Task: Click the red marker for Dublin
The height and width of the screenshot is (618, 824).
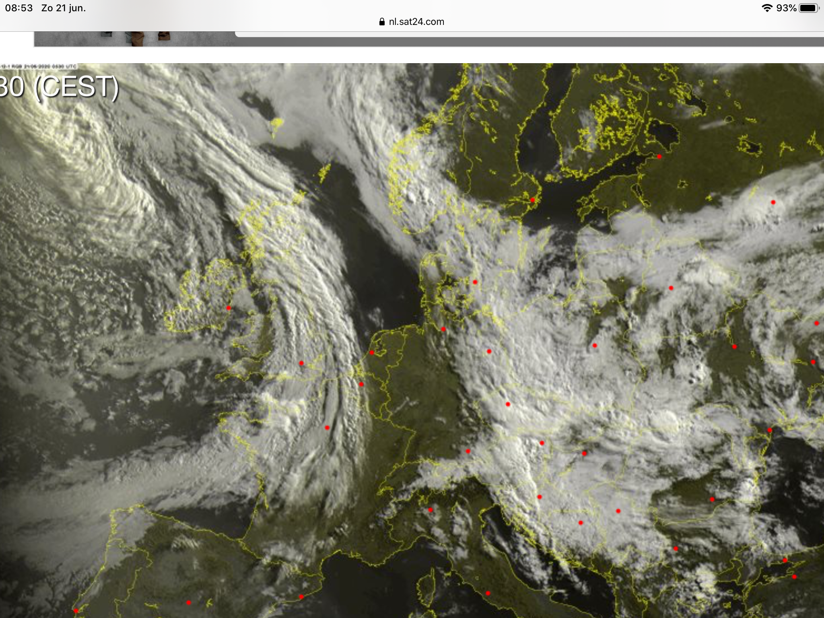Action: (x=229, y=308)
